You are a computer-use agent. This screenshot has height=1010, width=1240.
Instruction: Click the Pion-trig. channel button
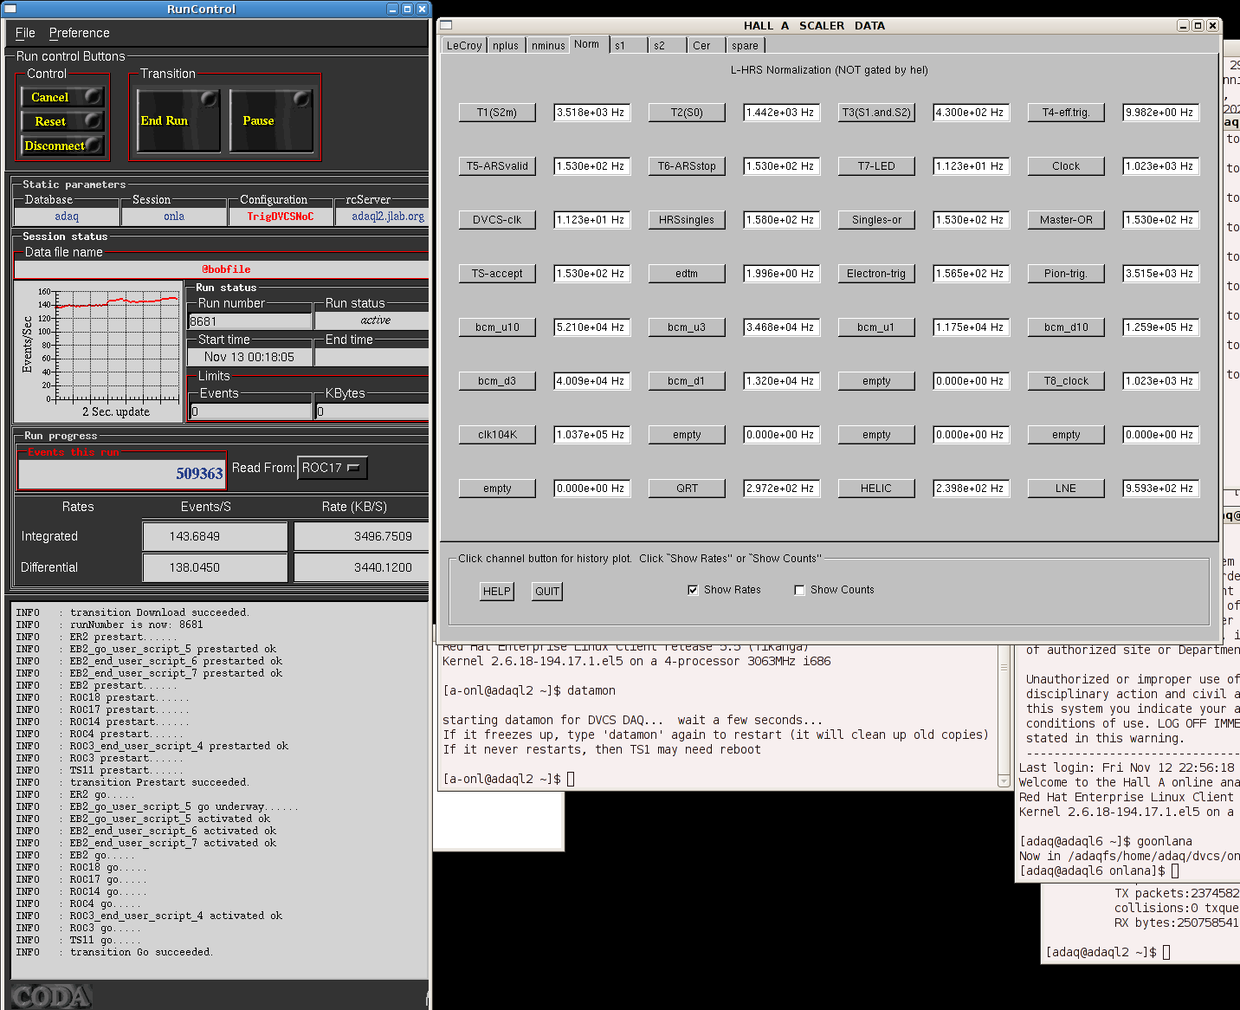coord(1066,274)
